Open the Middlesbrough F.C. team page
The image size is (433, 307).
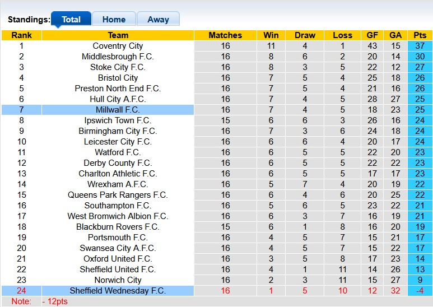(118, 57)
